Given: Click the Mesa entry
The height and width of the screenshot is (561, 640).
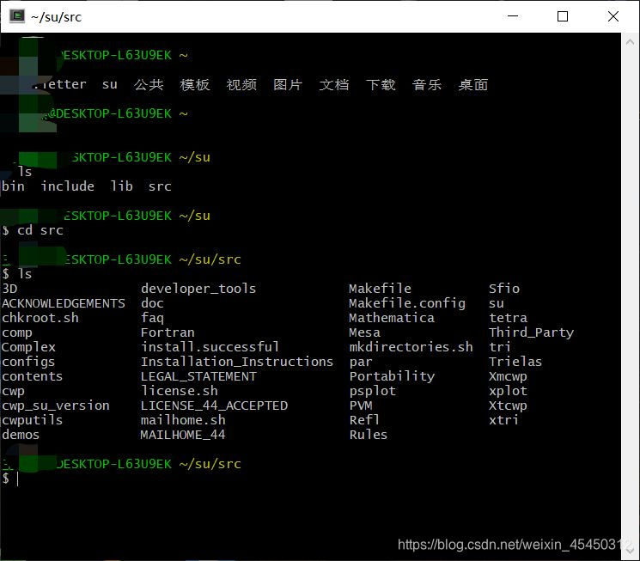Looking at the screenshot, I should pos(364,332).
